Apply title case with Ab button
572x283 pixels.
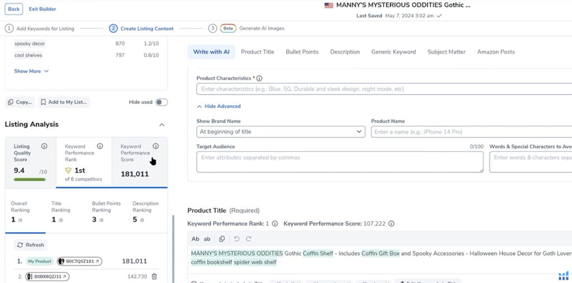pyautogui.click(x=196, y=239)
